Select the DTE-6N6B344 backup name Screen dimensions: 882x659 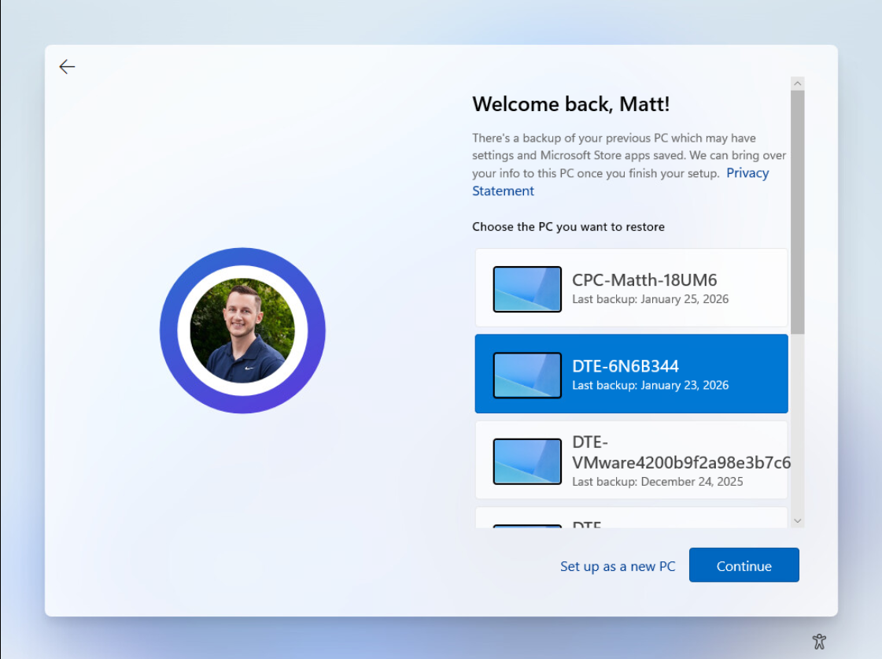pos(625,365)
